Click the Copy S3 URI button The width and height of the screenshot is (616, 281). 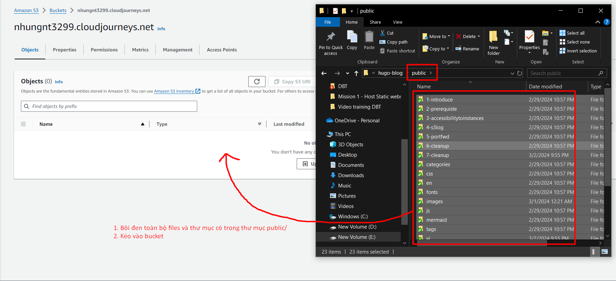pos(293,82)
